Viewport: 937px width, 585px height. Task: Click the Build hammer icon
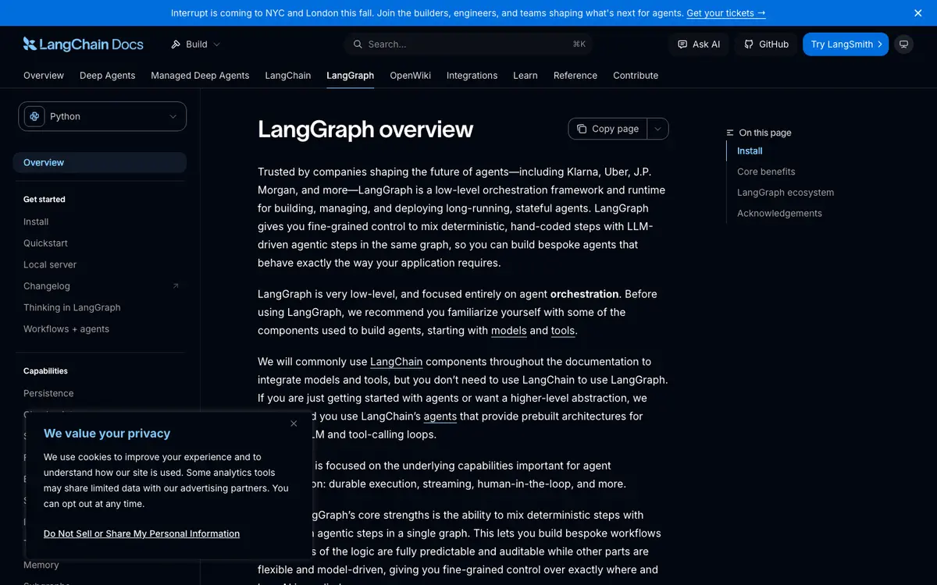(x=176, y=44)
